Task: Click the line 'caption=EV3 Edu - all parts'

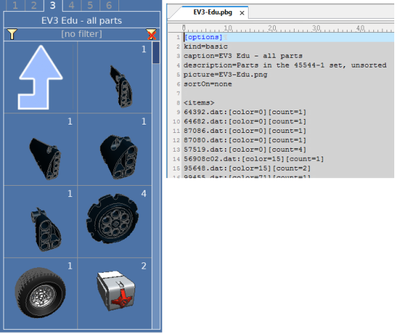Action: (x=243, y=56)
